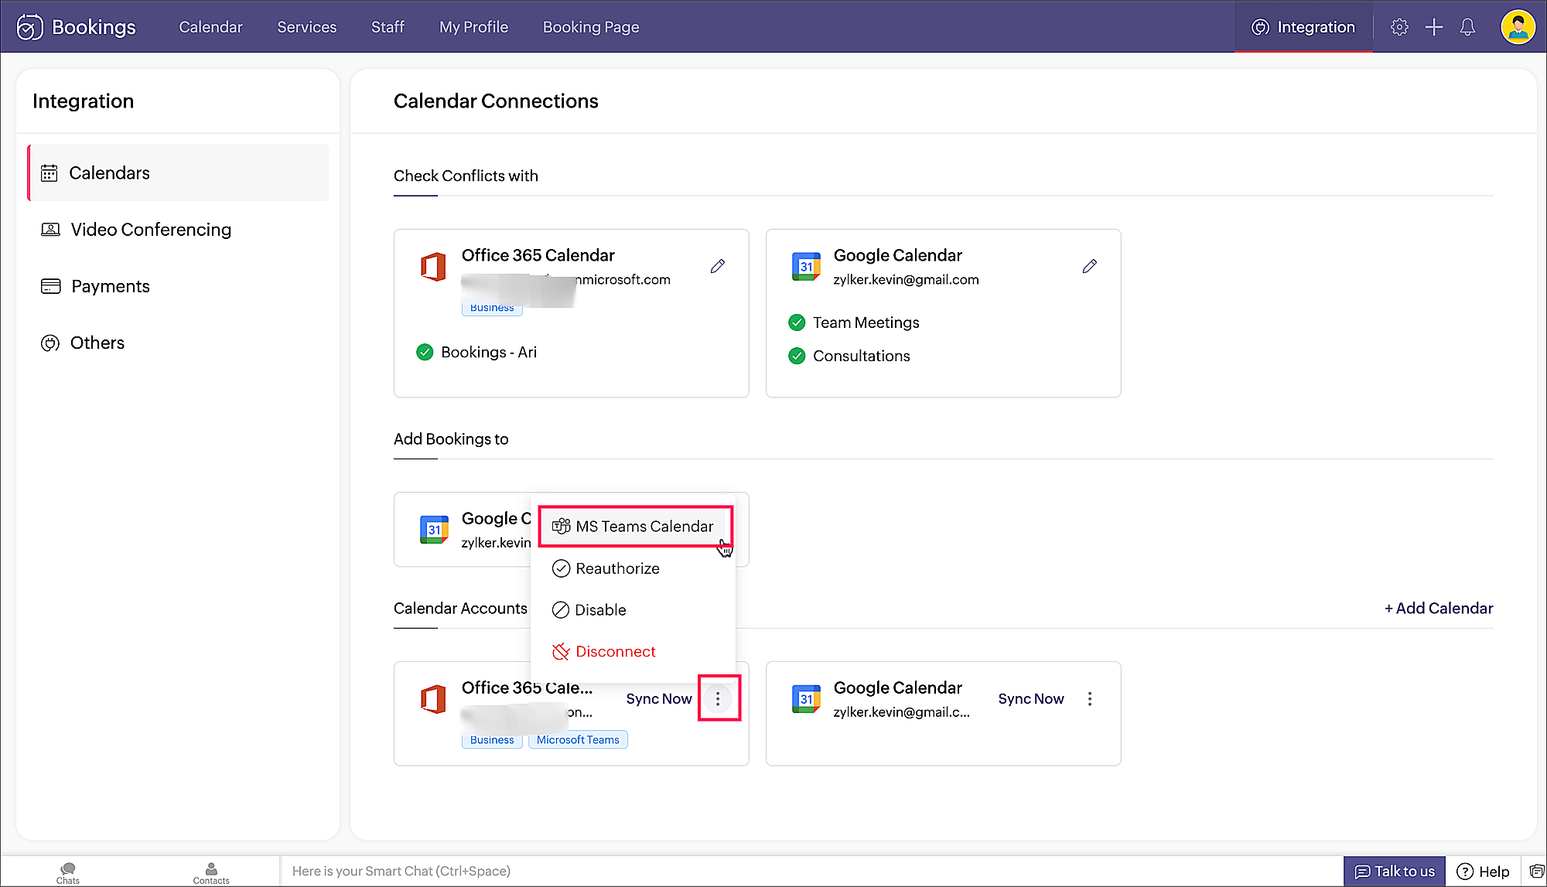Open the notifications bell

[1467, 27]
